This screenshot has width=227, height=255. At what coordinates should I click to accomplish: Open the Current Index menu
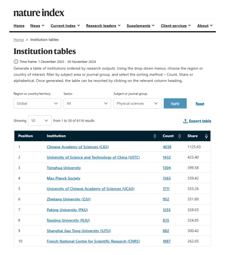[65, 26]
